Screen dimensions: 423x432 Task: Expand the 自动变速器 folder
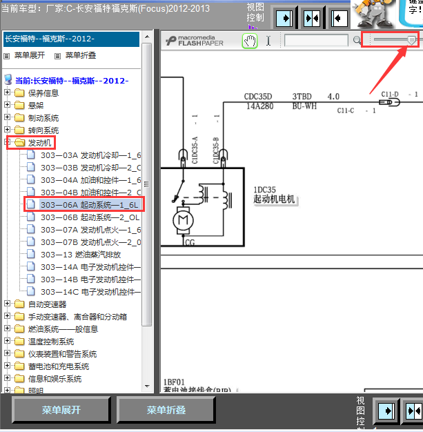(7, 304)
